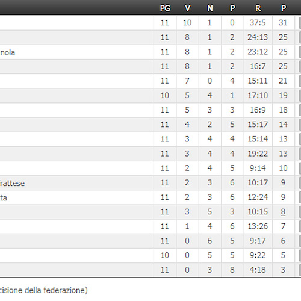Sort standings by V wins header

pyautogui.click(x=187, y=8)
